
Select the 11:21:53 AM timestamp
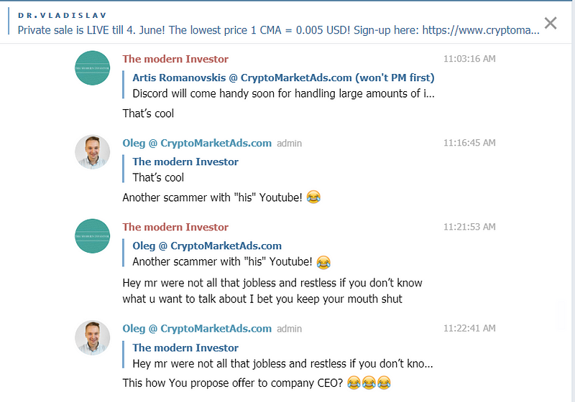469,227
